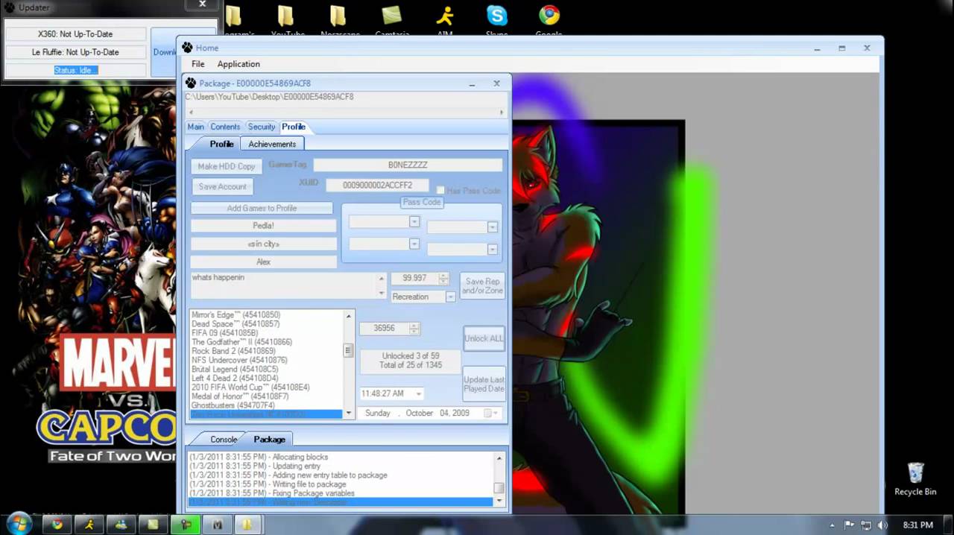Click the green highlighted taskbar app
Viewport: 954px width, 535px height.
(185, 525)
